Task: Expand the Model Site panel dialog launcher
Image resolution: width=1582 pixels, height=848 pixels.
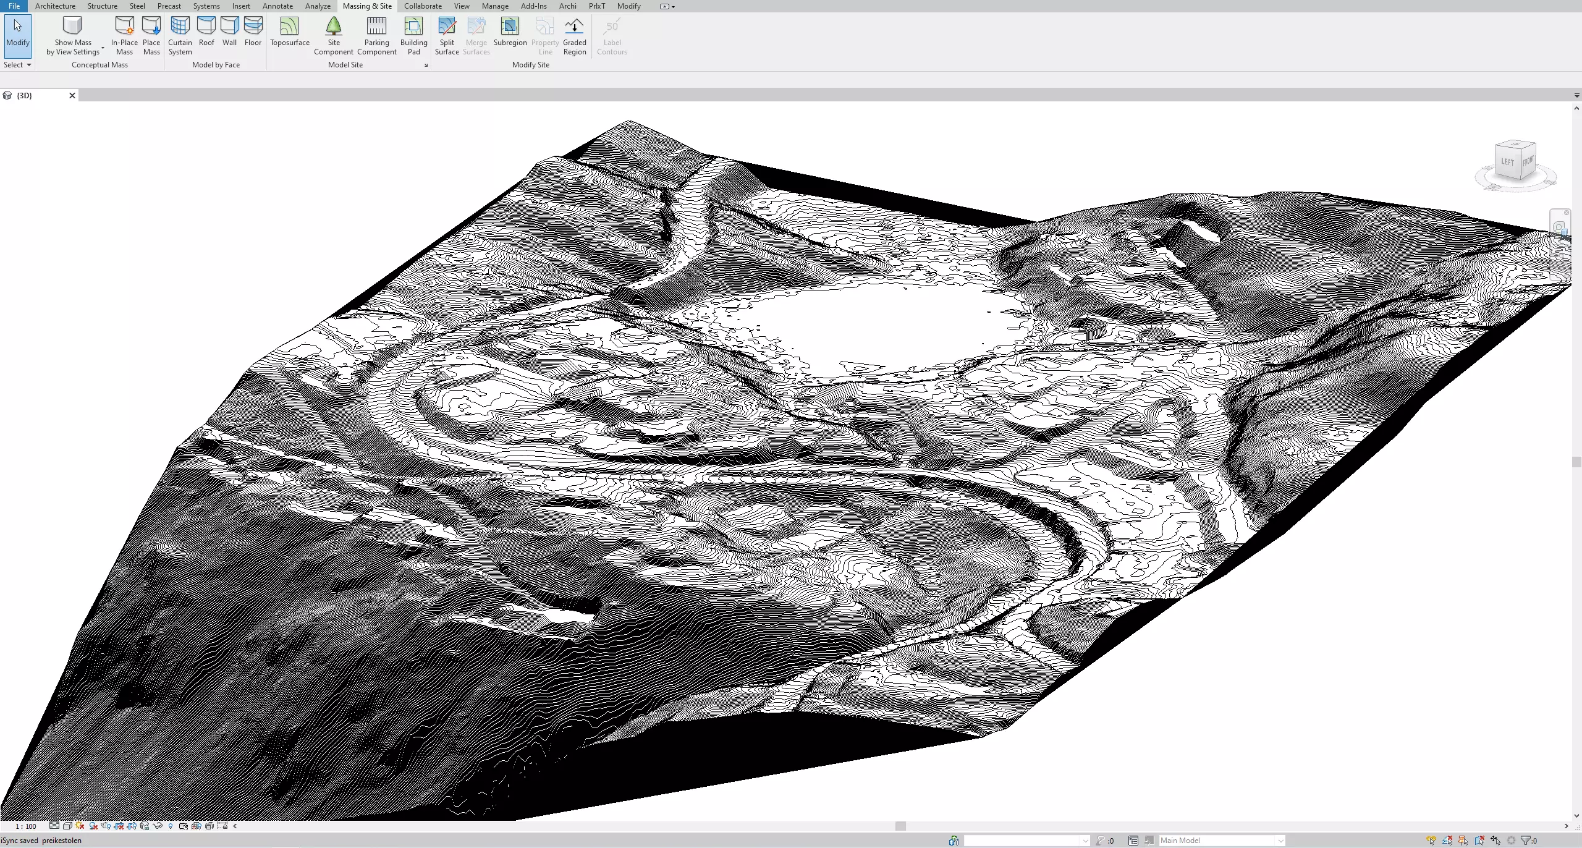Action: pos(426,66)
